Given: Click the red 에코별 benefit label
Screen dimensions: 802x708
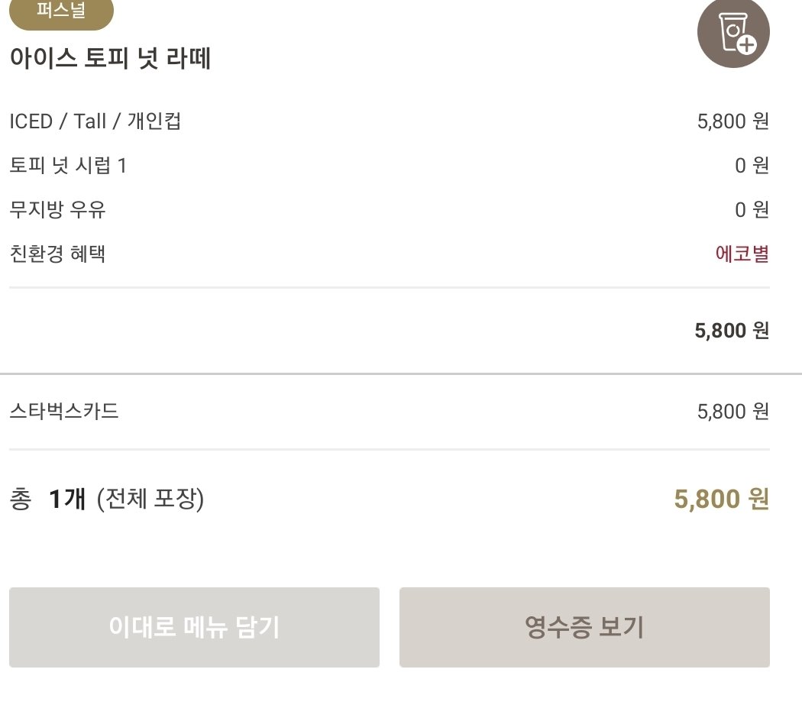Looking at the screenshot, I should pos(742,254).
